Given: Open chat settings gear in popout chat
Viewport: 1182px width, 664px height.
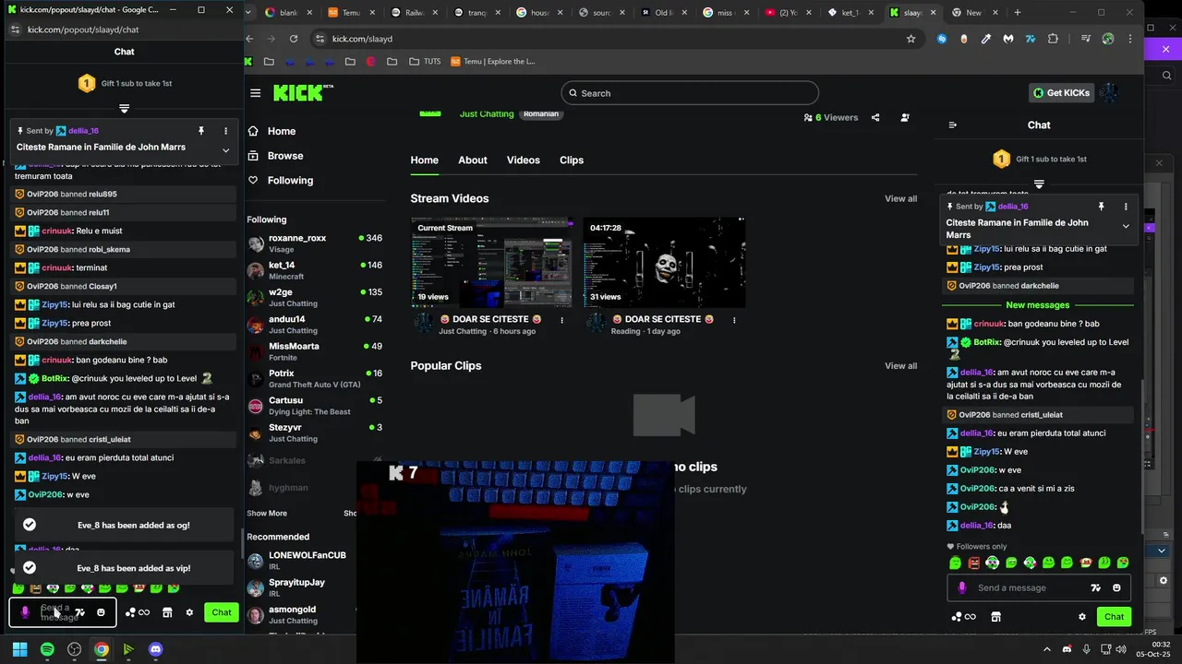Looking at the screenshot, I should [189, 612].
